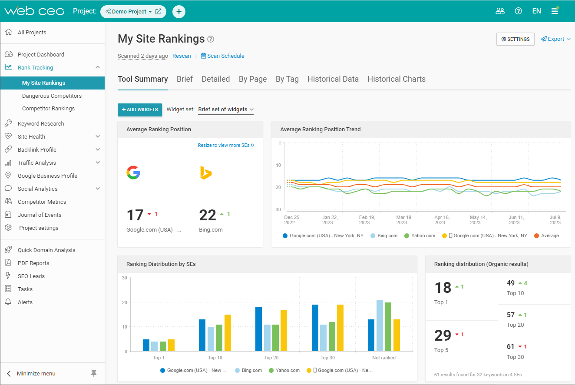This screenshot has height=385, width=575.
Task: Click the Social Analytics speech bubble icon
Action: point(8,189)
